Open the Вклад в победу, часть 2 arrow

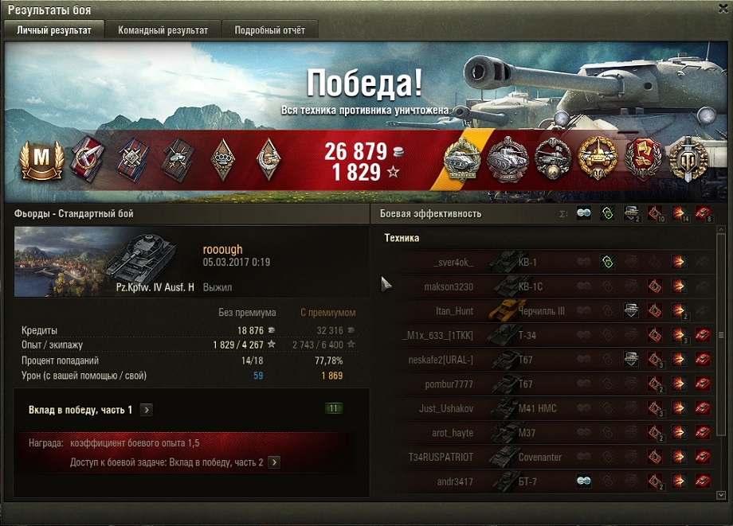pyautogui.click(x=274, y=462)
